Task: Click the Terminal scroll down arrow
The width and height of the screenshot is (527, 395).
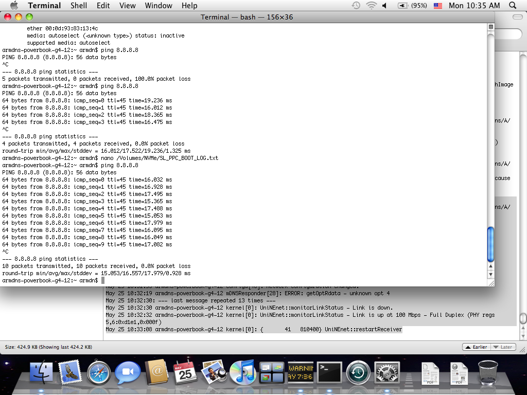Action: 490,274
